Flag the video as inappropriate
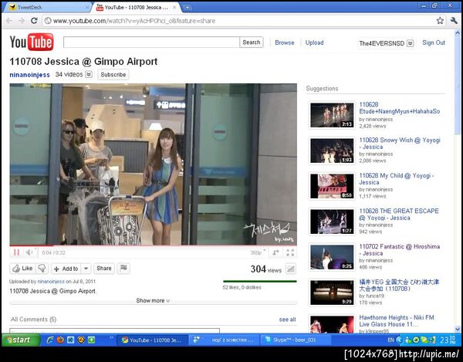 pos(123,268)
